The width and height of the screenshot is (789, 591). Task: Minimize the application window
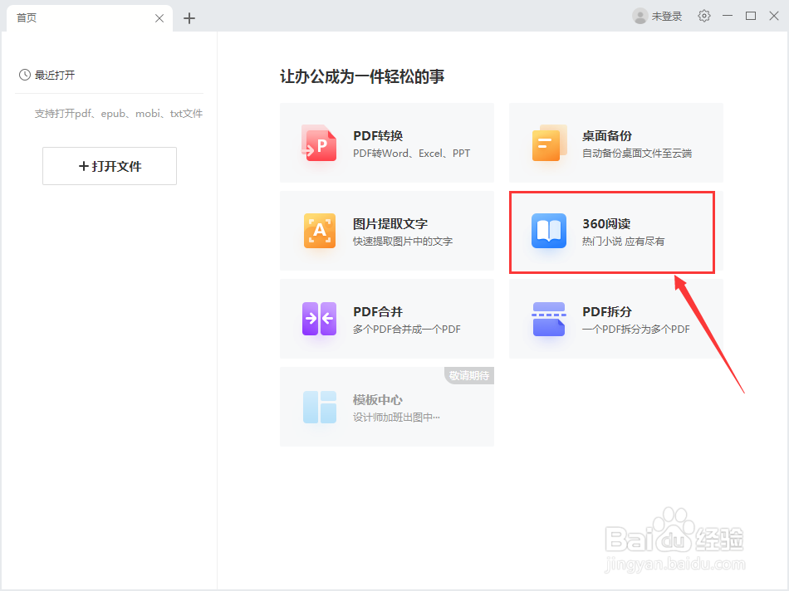(728, 16)
